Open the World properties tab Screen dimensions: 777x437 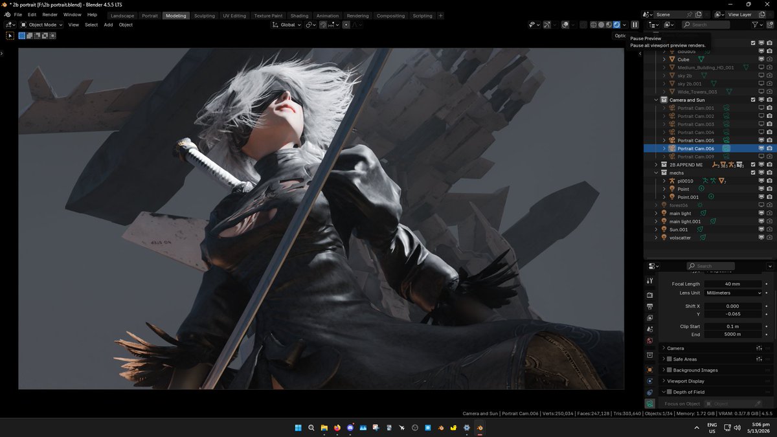649,341
